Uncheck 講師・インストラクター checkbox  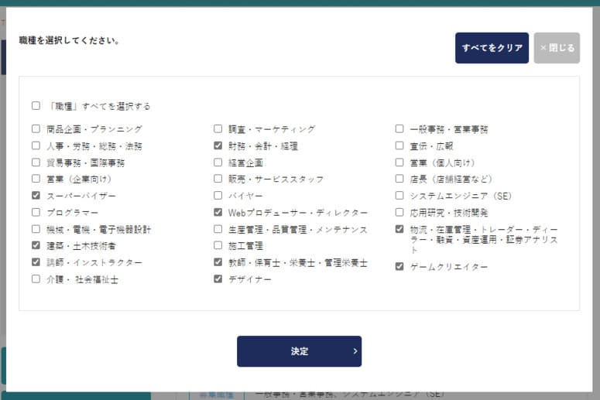36,262
